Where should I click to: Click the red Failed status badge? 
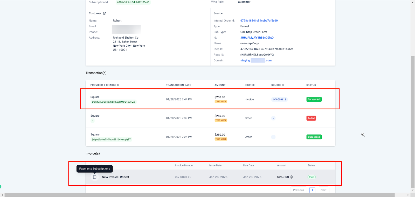click(x=311, y=118)
